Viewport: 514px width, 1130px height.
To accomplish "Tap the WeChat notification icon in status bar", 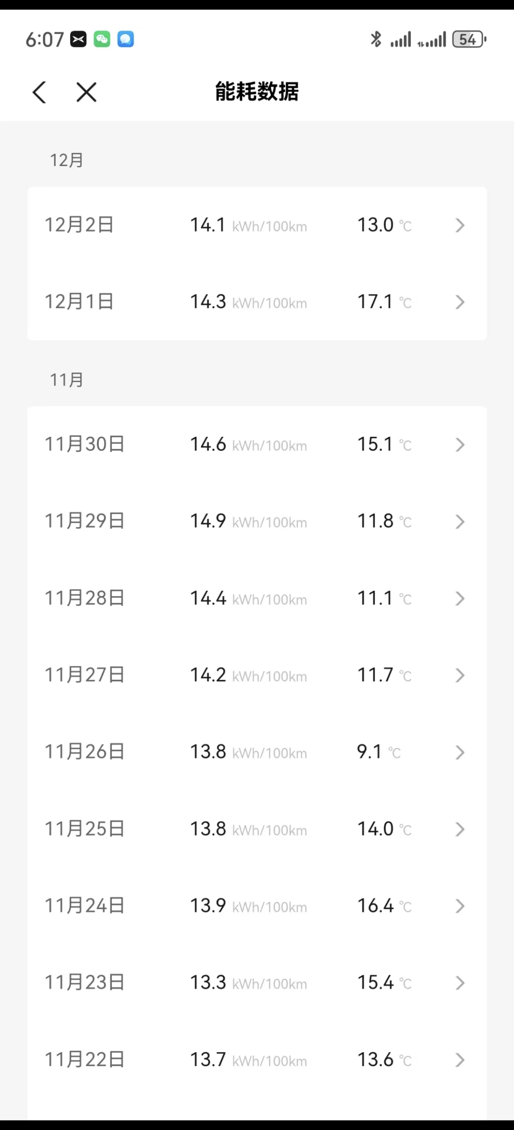I will click(102, 39).
